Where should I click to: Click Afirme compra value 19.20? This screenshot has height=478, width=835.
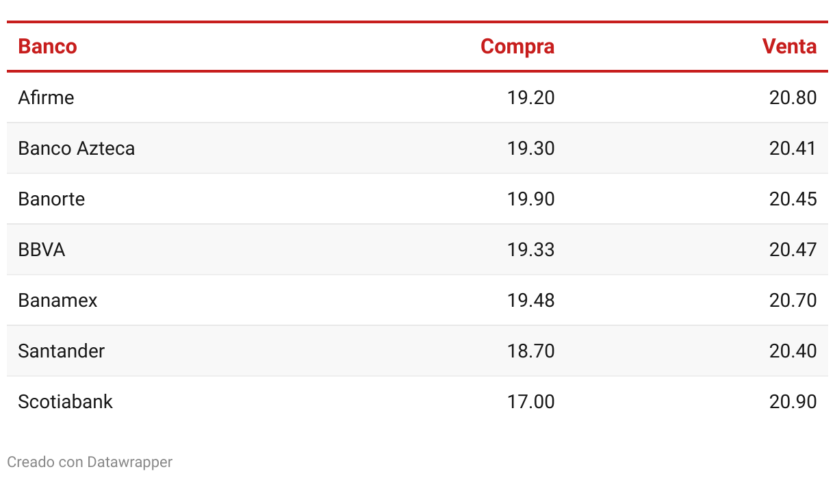coord(531,97)
